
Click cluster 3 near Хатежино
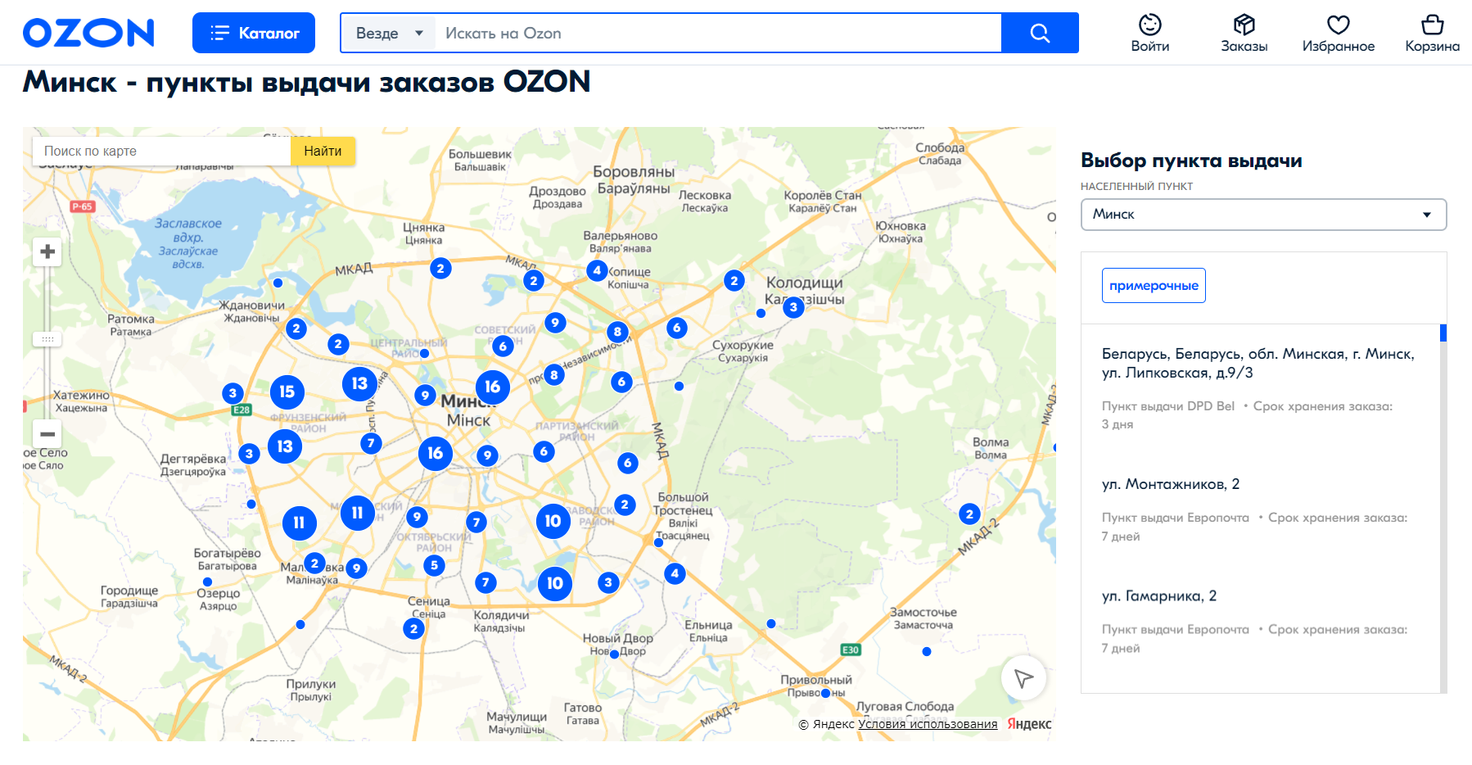233,393
